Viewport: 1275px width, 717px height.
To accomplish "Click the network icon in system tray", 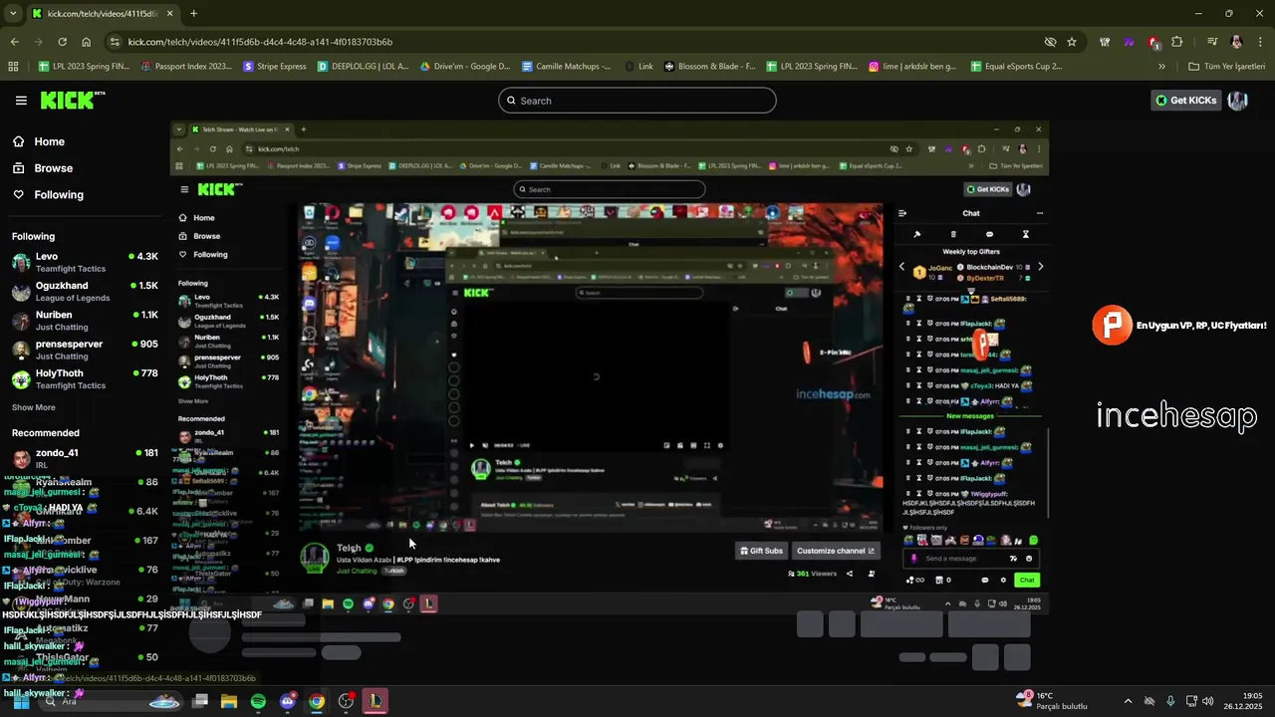I will [1190, 701].
